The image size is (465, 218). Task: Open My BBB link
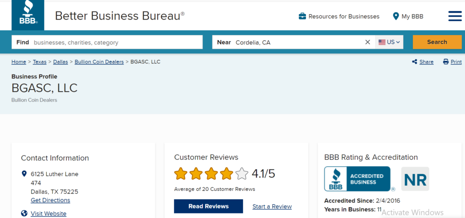(x=412, y=17)
